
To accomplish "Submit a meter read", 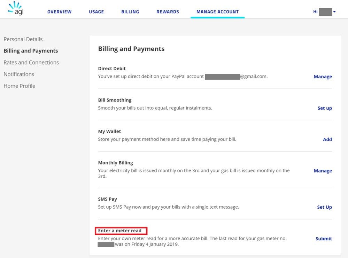I will 323,239.
